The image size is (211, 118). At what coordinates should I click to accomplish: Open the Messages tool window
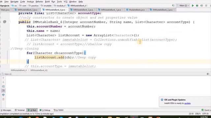6,110
